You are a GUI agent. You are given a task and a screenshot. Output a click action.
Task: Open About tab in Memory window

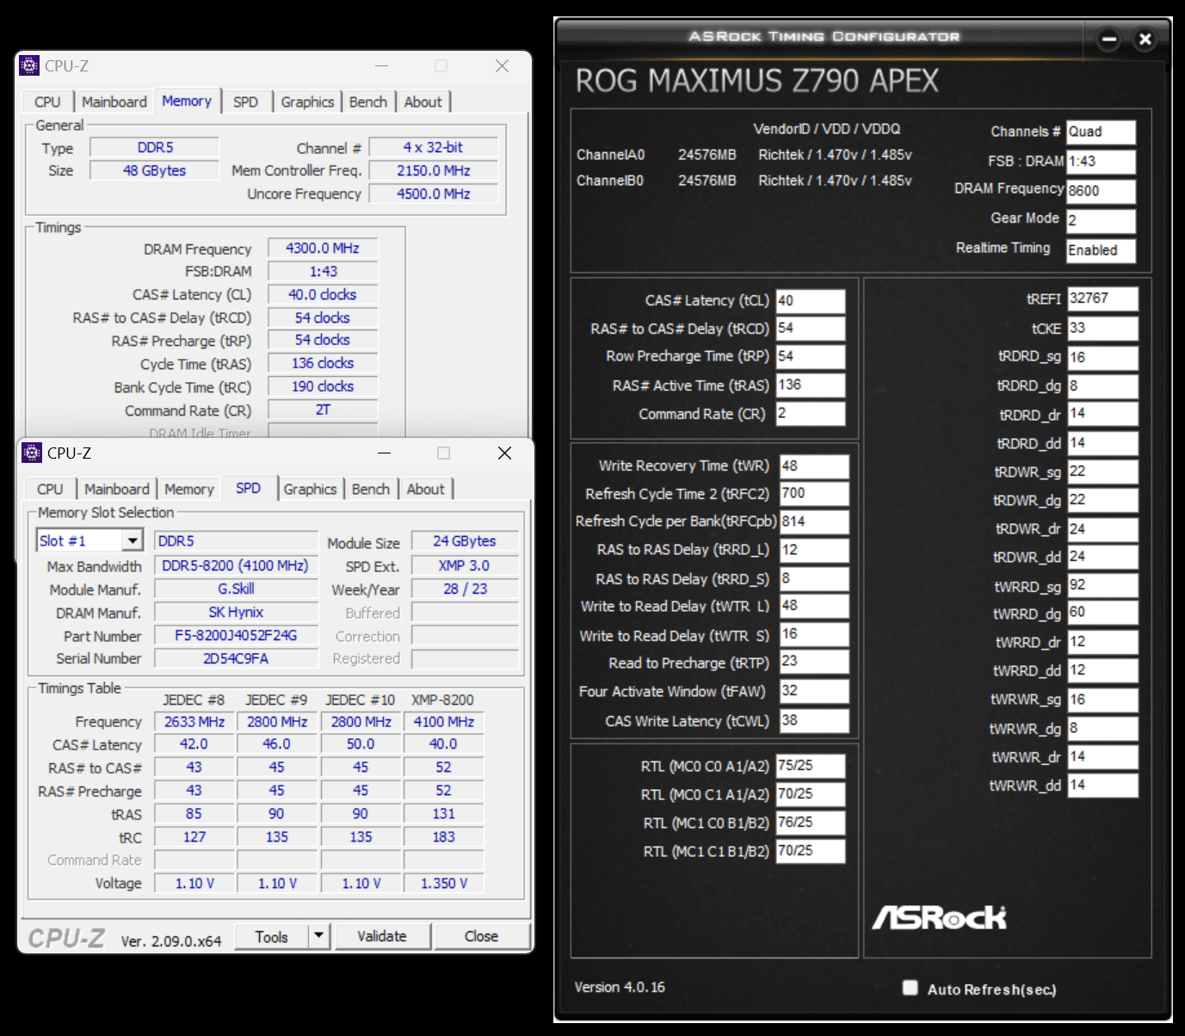pyautogui.click(x=423, y=102)
